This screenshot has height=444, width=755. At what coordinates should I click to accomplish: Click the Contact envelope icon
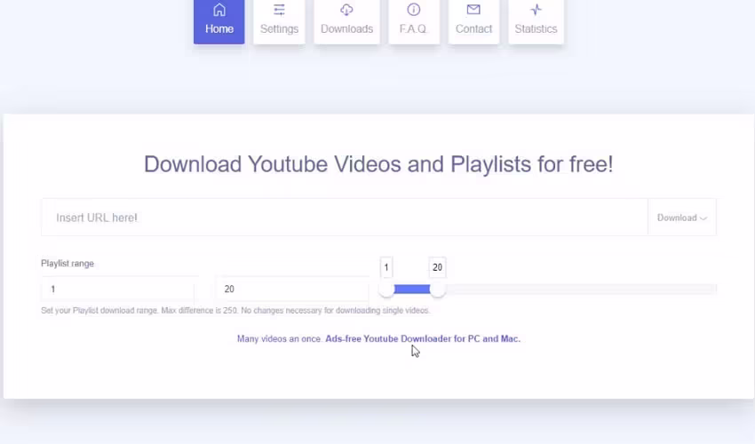(473, 10)
